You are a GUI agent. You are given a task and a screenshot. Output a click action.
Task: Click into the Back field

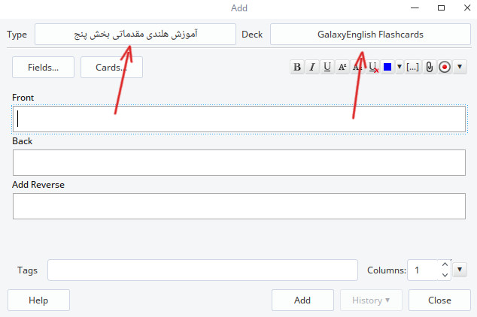click(x=238, y=162)
